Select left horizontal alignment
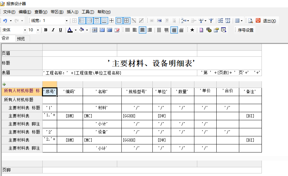The image size is (288, 176). 135,30
